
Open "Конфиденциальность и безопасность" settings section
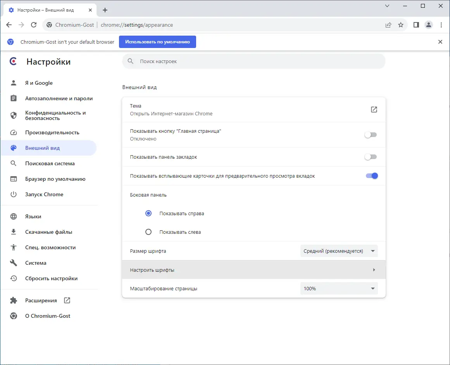(x=55, y=115)
